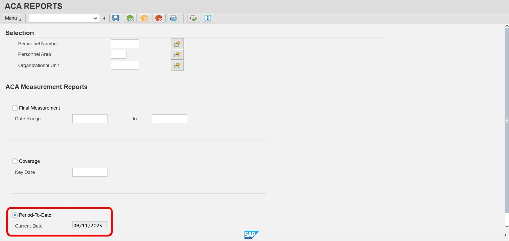Click the ACA REPORTS title text
This screenshot has width=509, height=241.
click(x=34, y=6)
